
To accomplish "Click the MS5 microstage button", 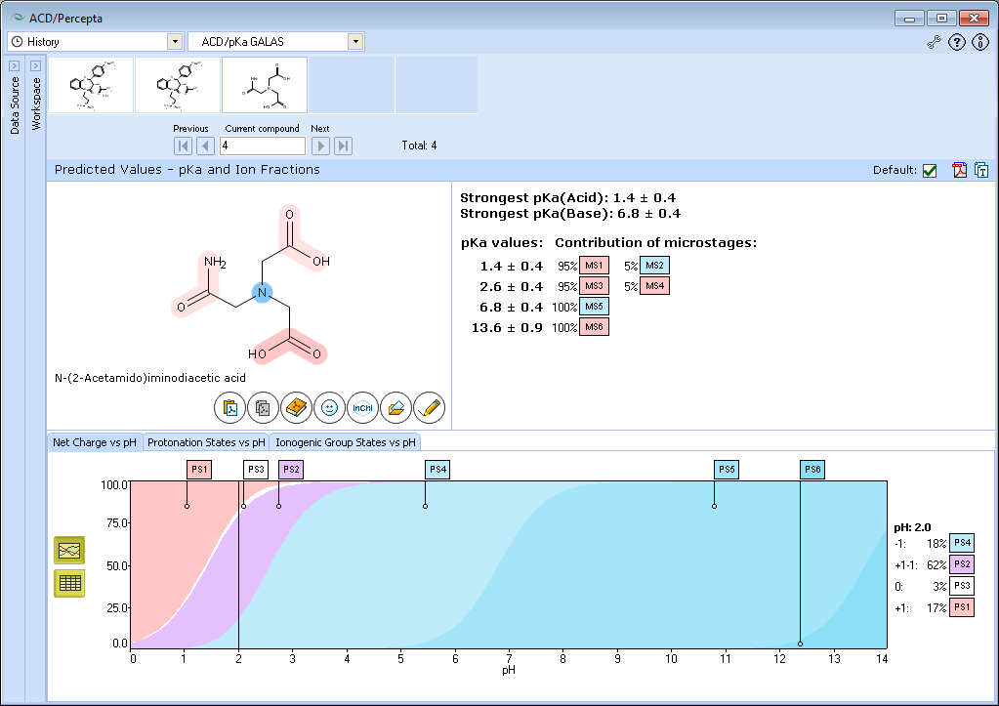I will [594, 307].
